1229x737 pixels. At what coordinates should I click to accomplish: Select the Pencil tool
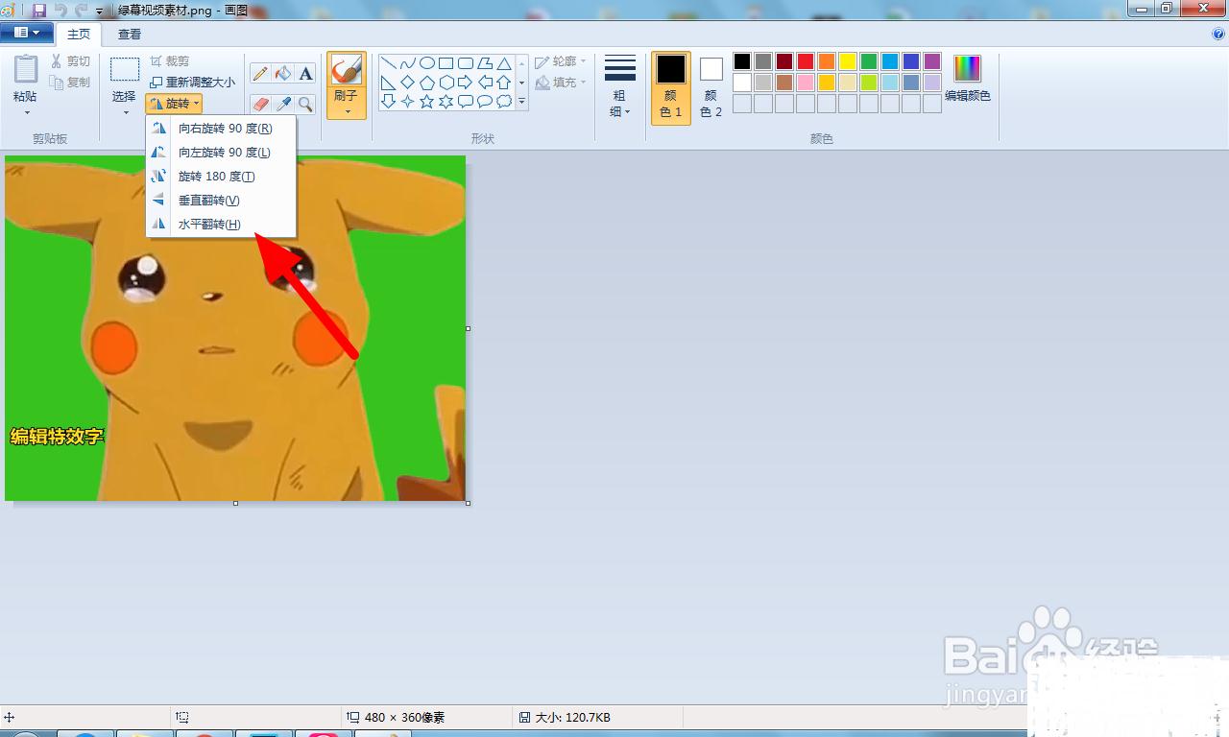(260, 74)
